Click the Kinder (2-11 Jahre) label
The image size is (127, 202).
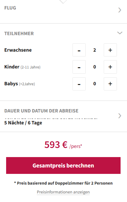click(x=22, y=67)
